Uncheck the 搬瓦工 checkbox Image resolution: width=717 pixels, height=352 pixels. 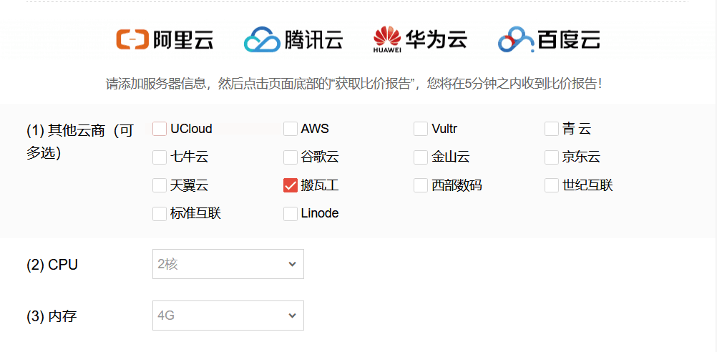point(291,185)
